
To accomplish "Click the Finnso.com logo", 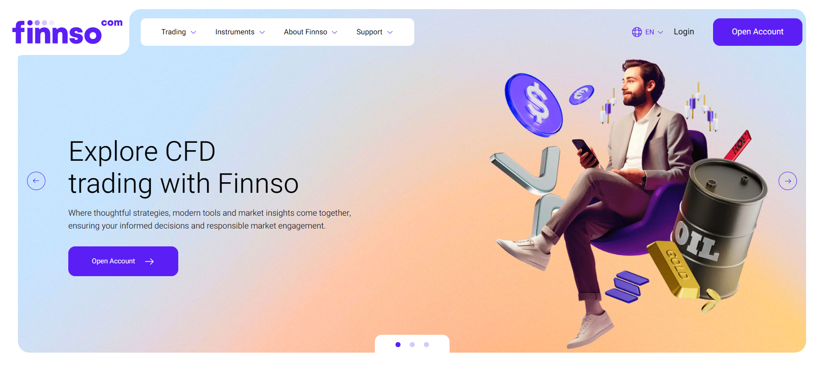I will (67, 32).
